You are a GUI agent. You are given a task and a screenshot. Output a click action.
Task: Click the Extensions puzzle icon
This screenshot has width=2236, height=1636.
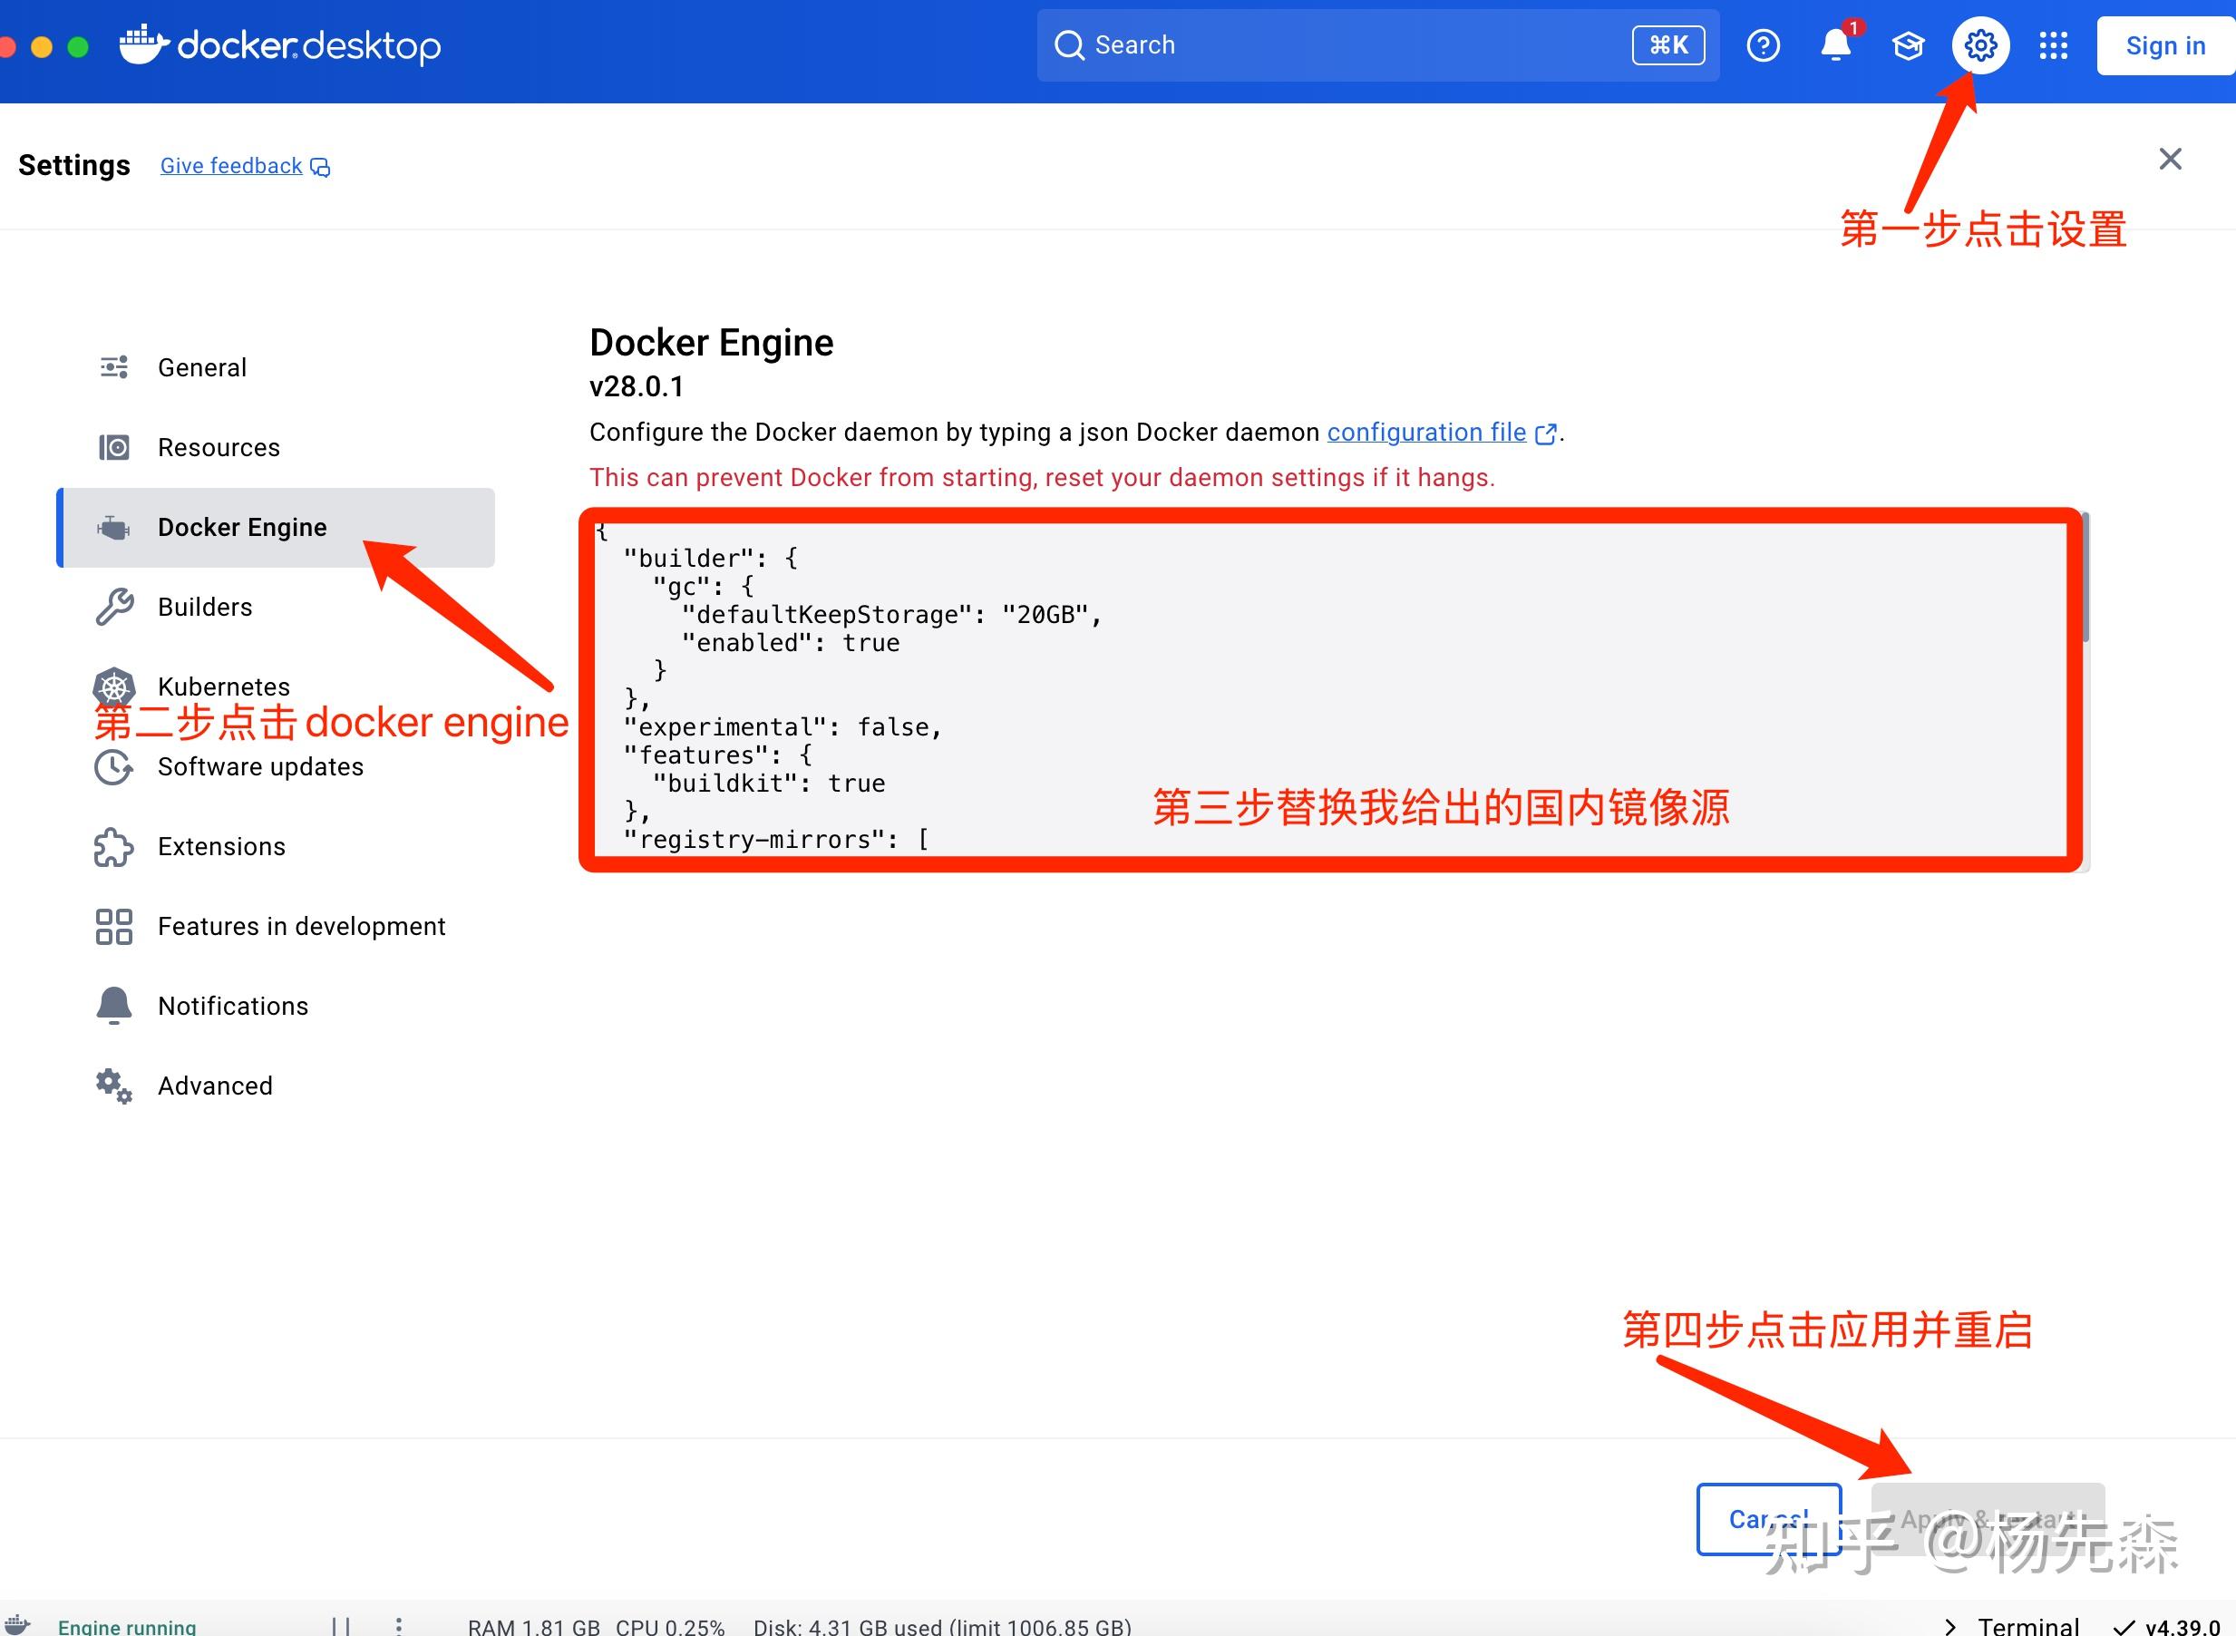(113, 847)
